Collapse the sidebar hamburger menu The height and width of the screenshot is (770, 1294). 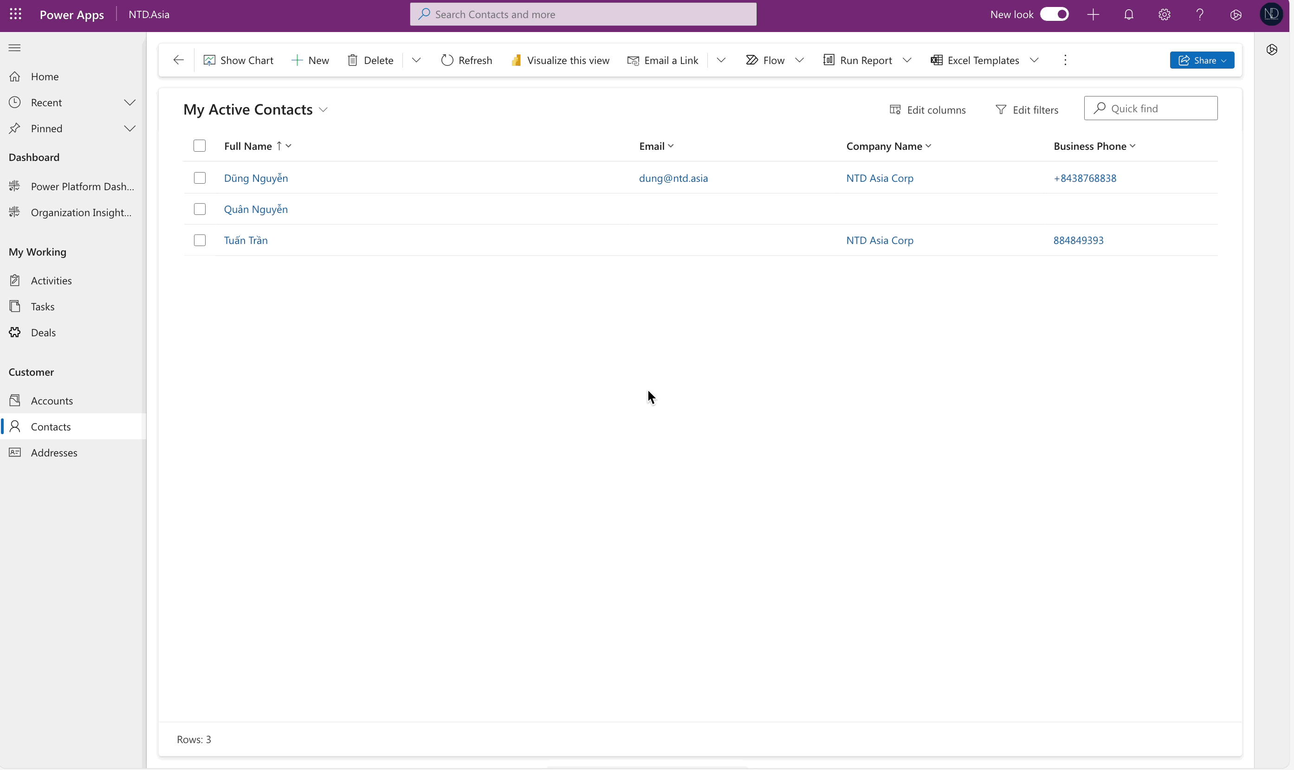coord(14,48)
